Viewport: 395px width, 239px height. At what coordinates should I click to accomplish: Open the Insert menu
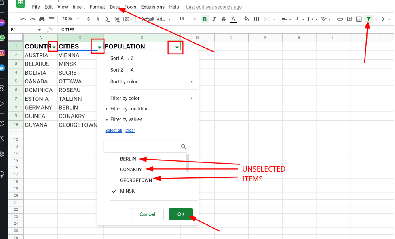tap(78, 7)
